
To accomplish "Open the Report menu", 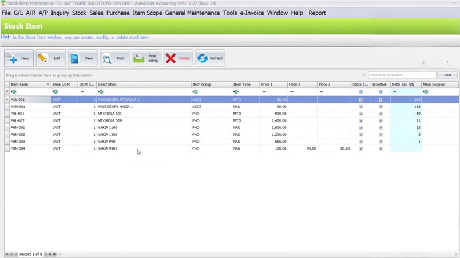I will pyautogui.click(x=317, y=13).
